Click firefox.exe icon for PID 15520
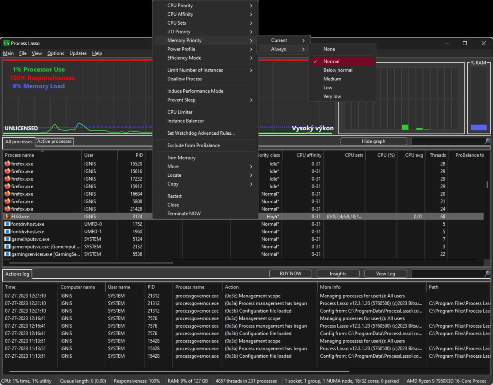The height and width of the screenshot is (385, 493). (7, 164)
